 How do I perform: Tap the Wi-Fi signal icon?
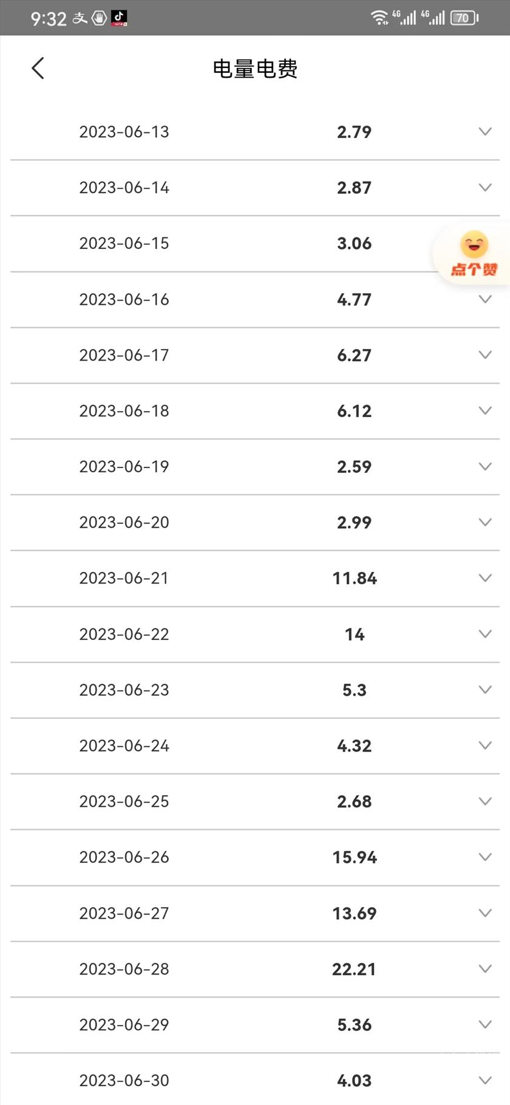(x=379, y=18)
